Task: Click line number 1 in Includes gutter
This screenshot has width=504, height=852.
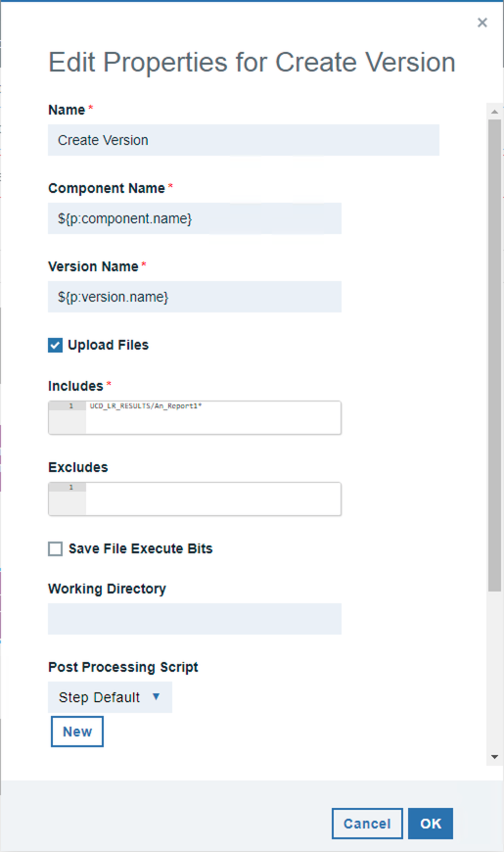Action: pyautogui.click(x=70, y=405)
